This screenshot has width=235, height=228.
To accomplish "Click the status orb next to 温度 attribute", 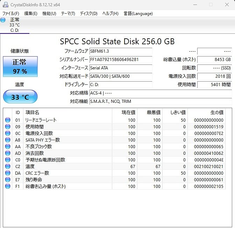I will coord(8,167).
